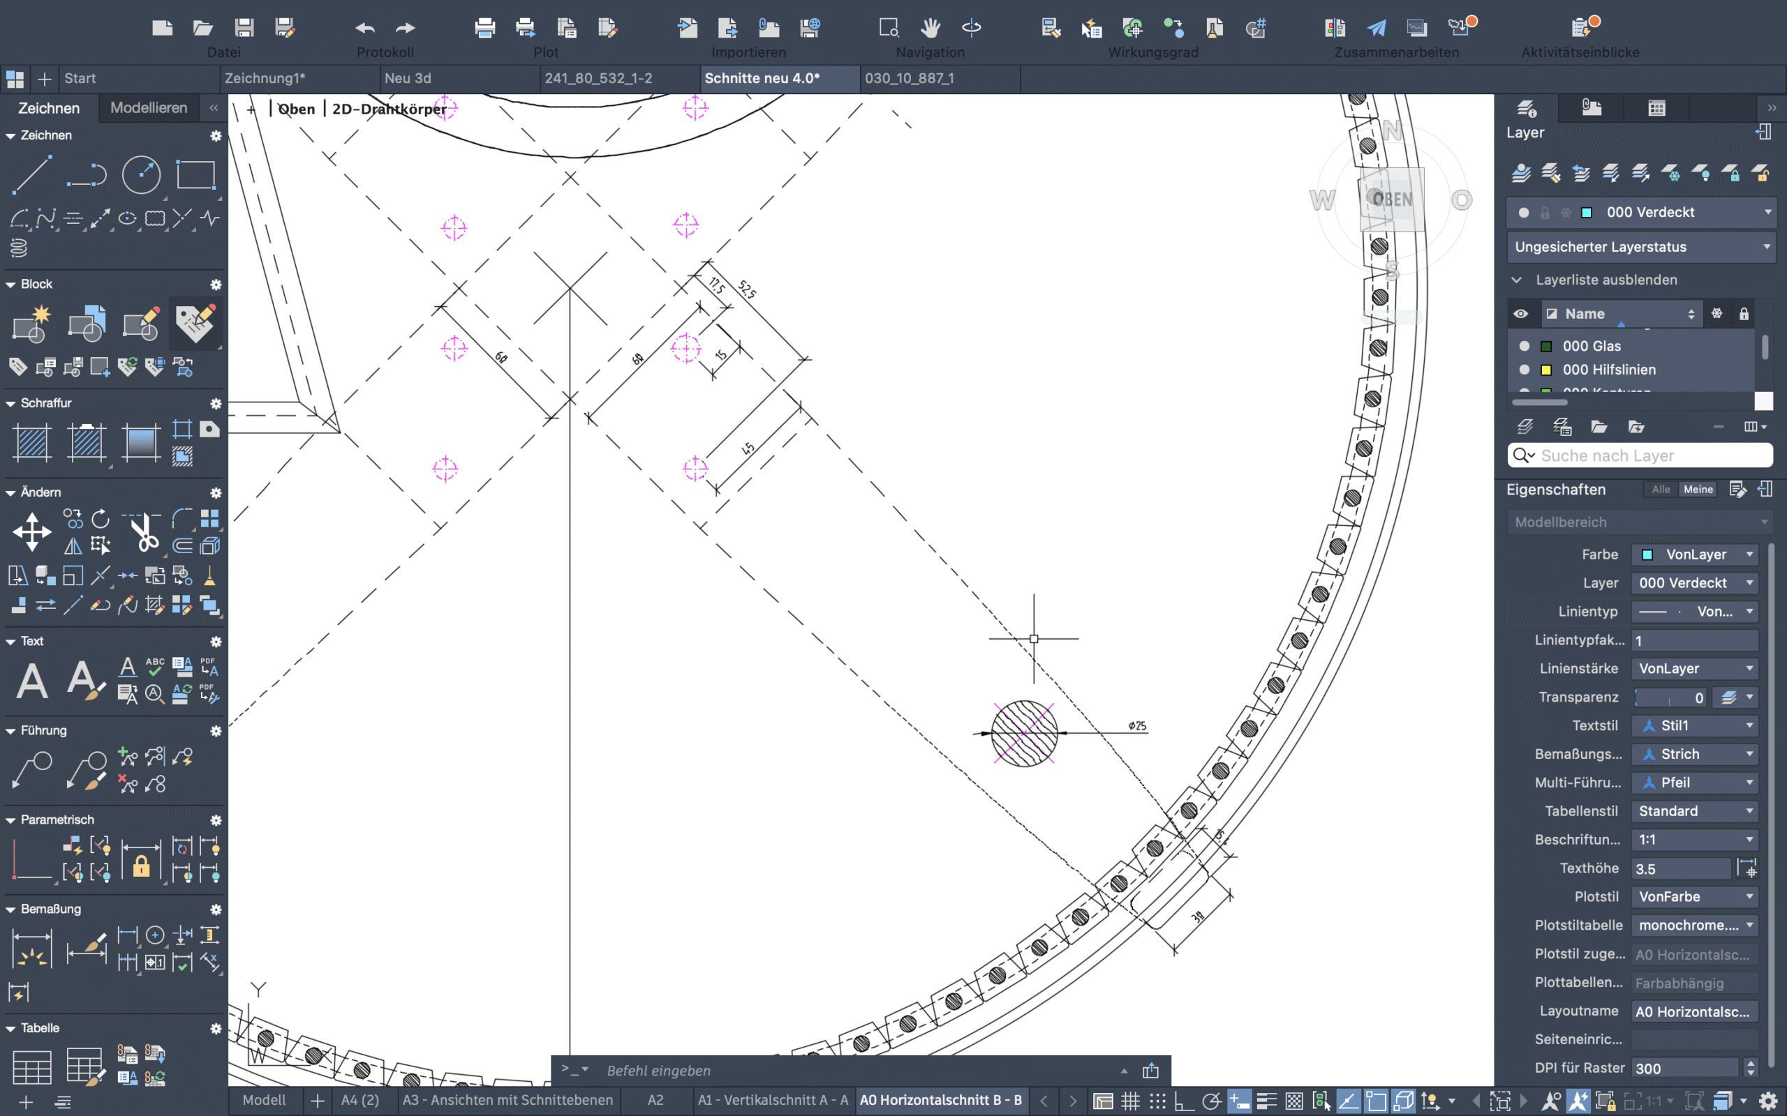Click the Insert Block icon
Viewport: 1787px width, 1116px height.
coord(87,323)
